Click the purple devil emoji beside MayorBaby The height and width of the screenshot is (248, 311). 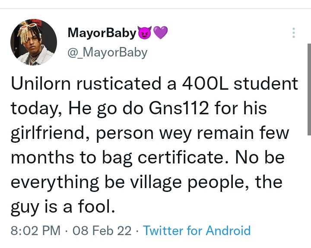(144, 33)
